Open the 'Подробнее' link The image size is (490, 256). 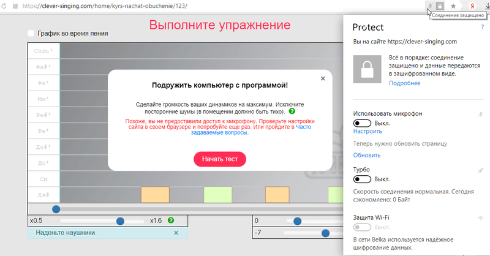(404, 83)
